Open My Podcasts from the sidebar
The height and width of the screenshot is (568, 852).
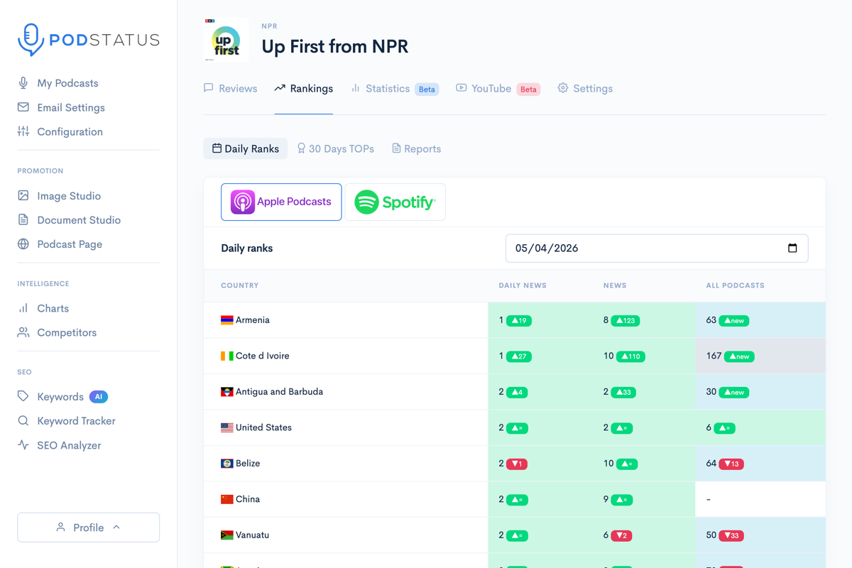69,83
